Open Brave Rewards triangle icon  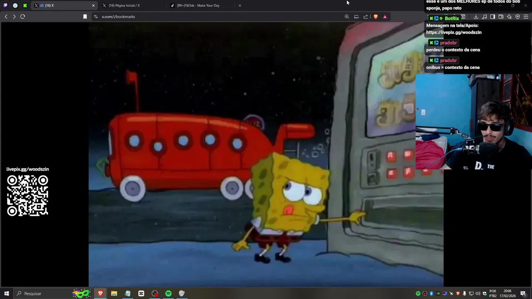tap(385, 17)
